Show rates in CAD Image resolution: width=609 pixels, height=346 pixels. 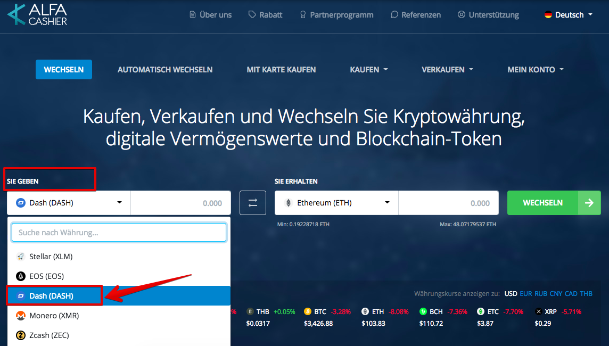pyautogui.click(x=571, y=294)
